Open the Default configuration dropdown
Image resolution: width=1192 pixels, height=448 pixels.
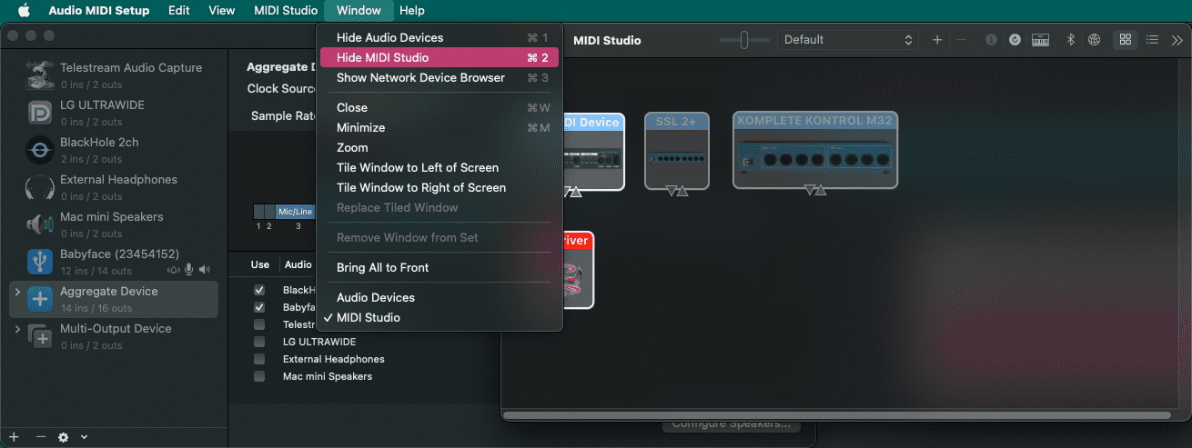point(847,40)
